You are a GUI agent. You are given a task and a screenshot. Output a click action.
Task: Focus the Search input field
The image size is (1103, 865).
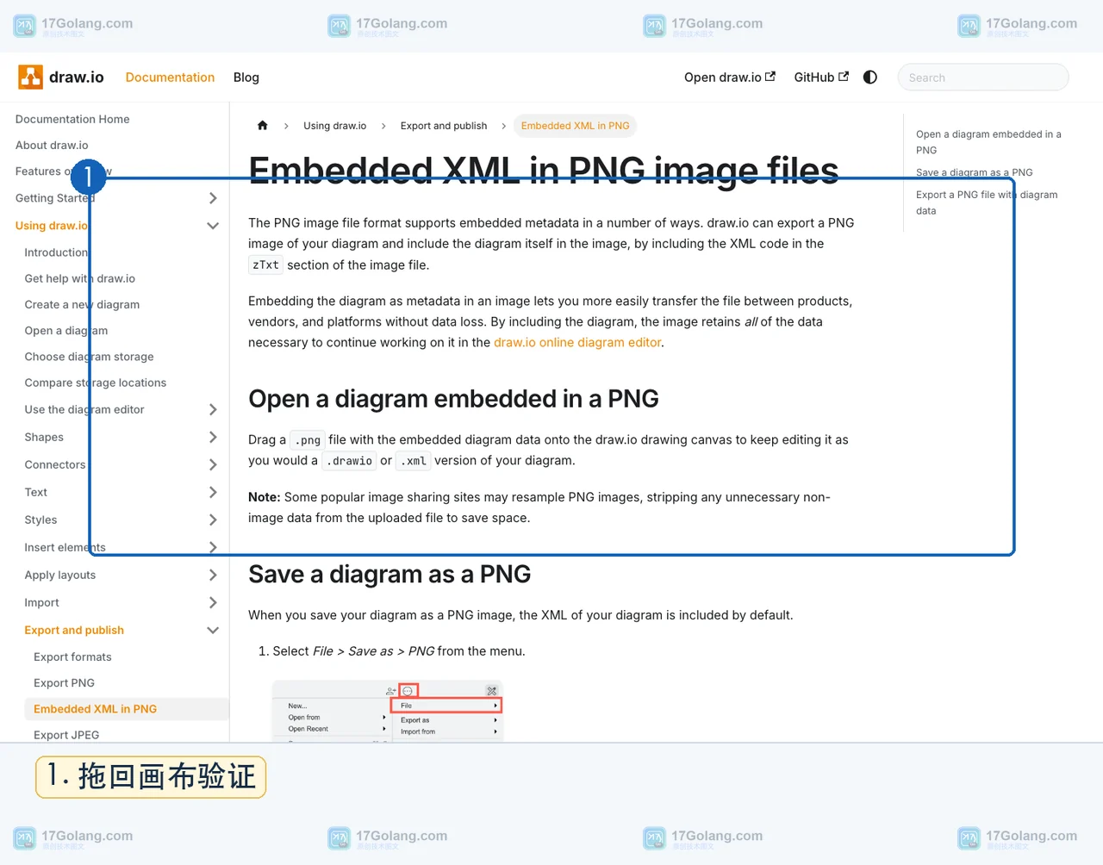pyautogui.click(x=983, y=78)
